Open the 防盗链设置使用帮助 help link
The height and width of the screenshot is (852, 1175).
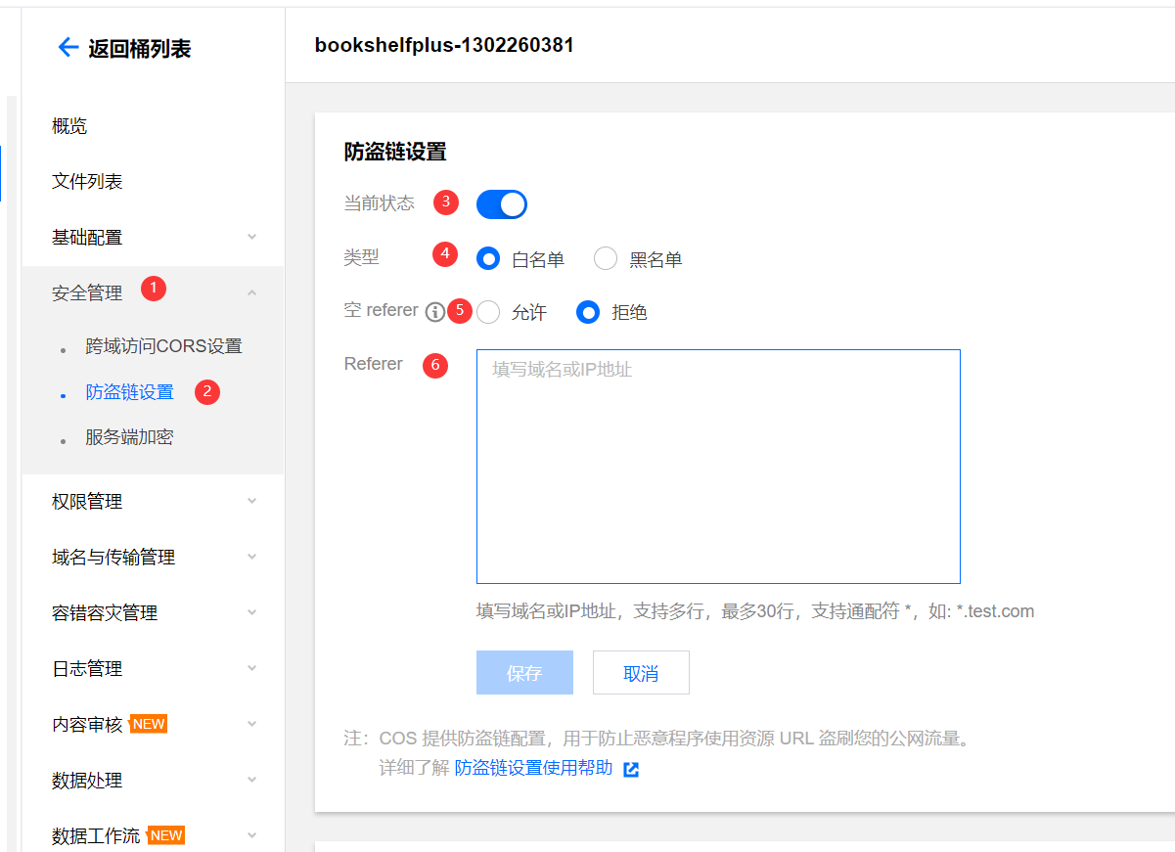(533, 769)
